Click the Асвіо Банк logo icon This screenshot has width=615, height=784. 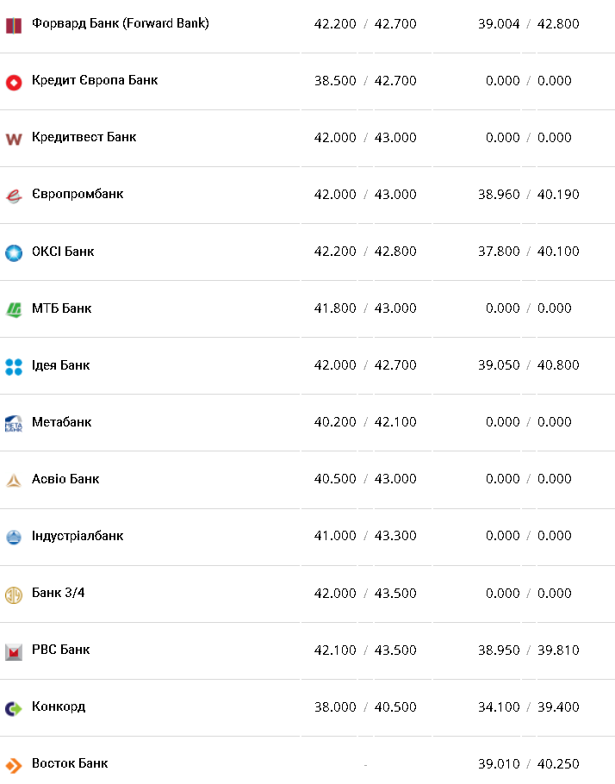(x=14, y=480)
